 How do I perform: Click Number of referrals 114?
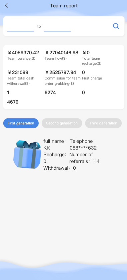pos(84,158)
